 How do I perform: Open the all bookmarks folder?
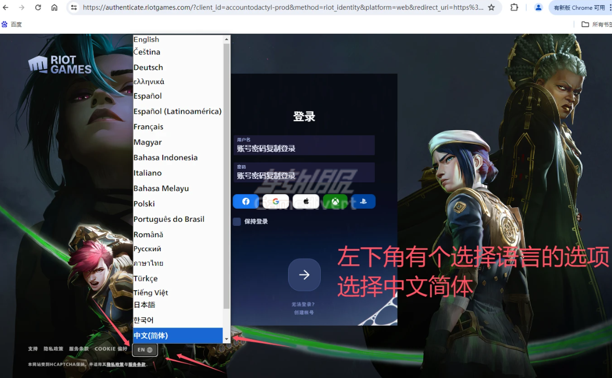click(x=596, y=24)
